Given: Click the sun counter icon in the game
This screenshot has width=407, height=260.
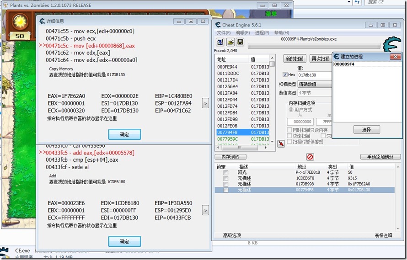Looking at the screenshot, I should [x=20, y=21].
